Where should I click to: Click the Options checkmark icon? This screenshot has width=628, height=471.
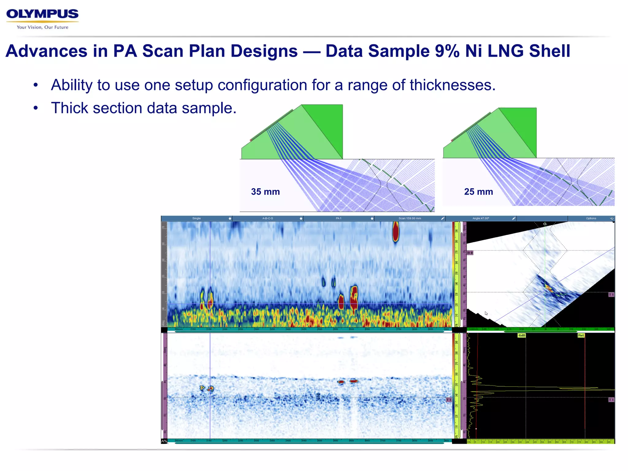[x=611, y=218]
